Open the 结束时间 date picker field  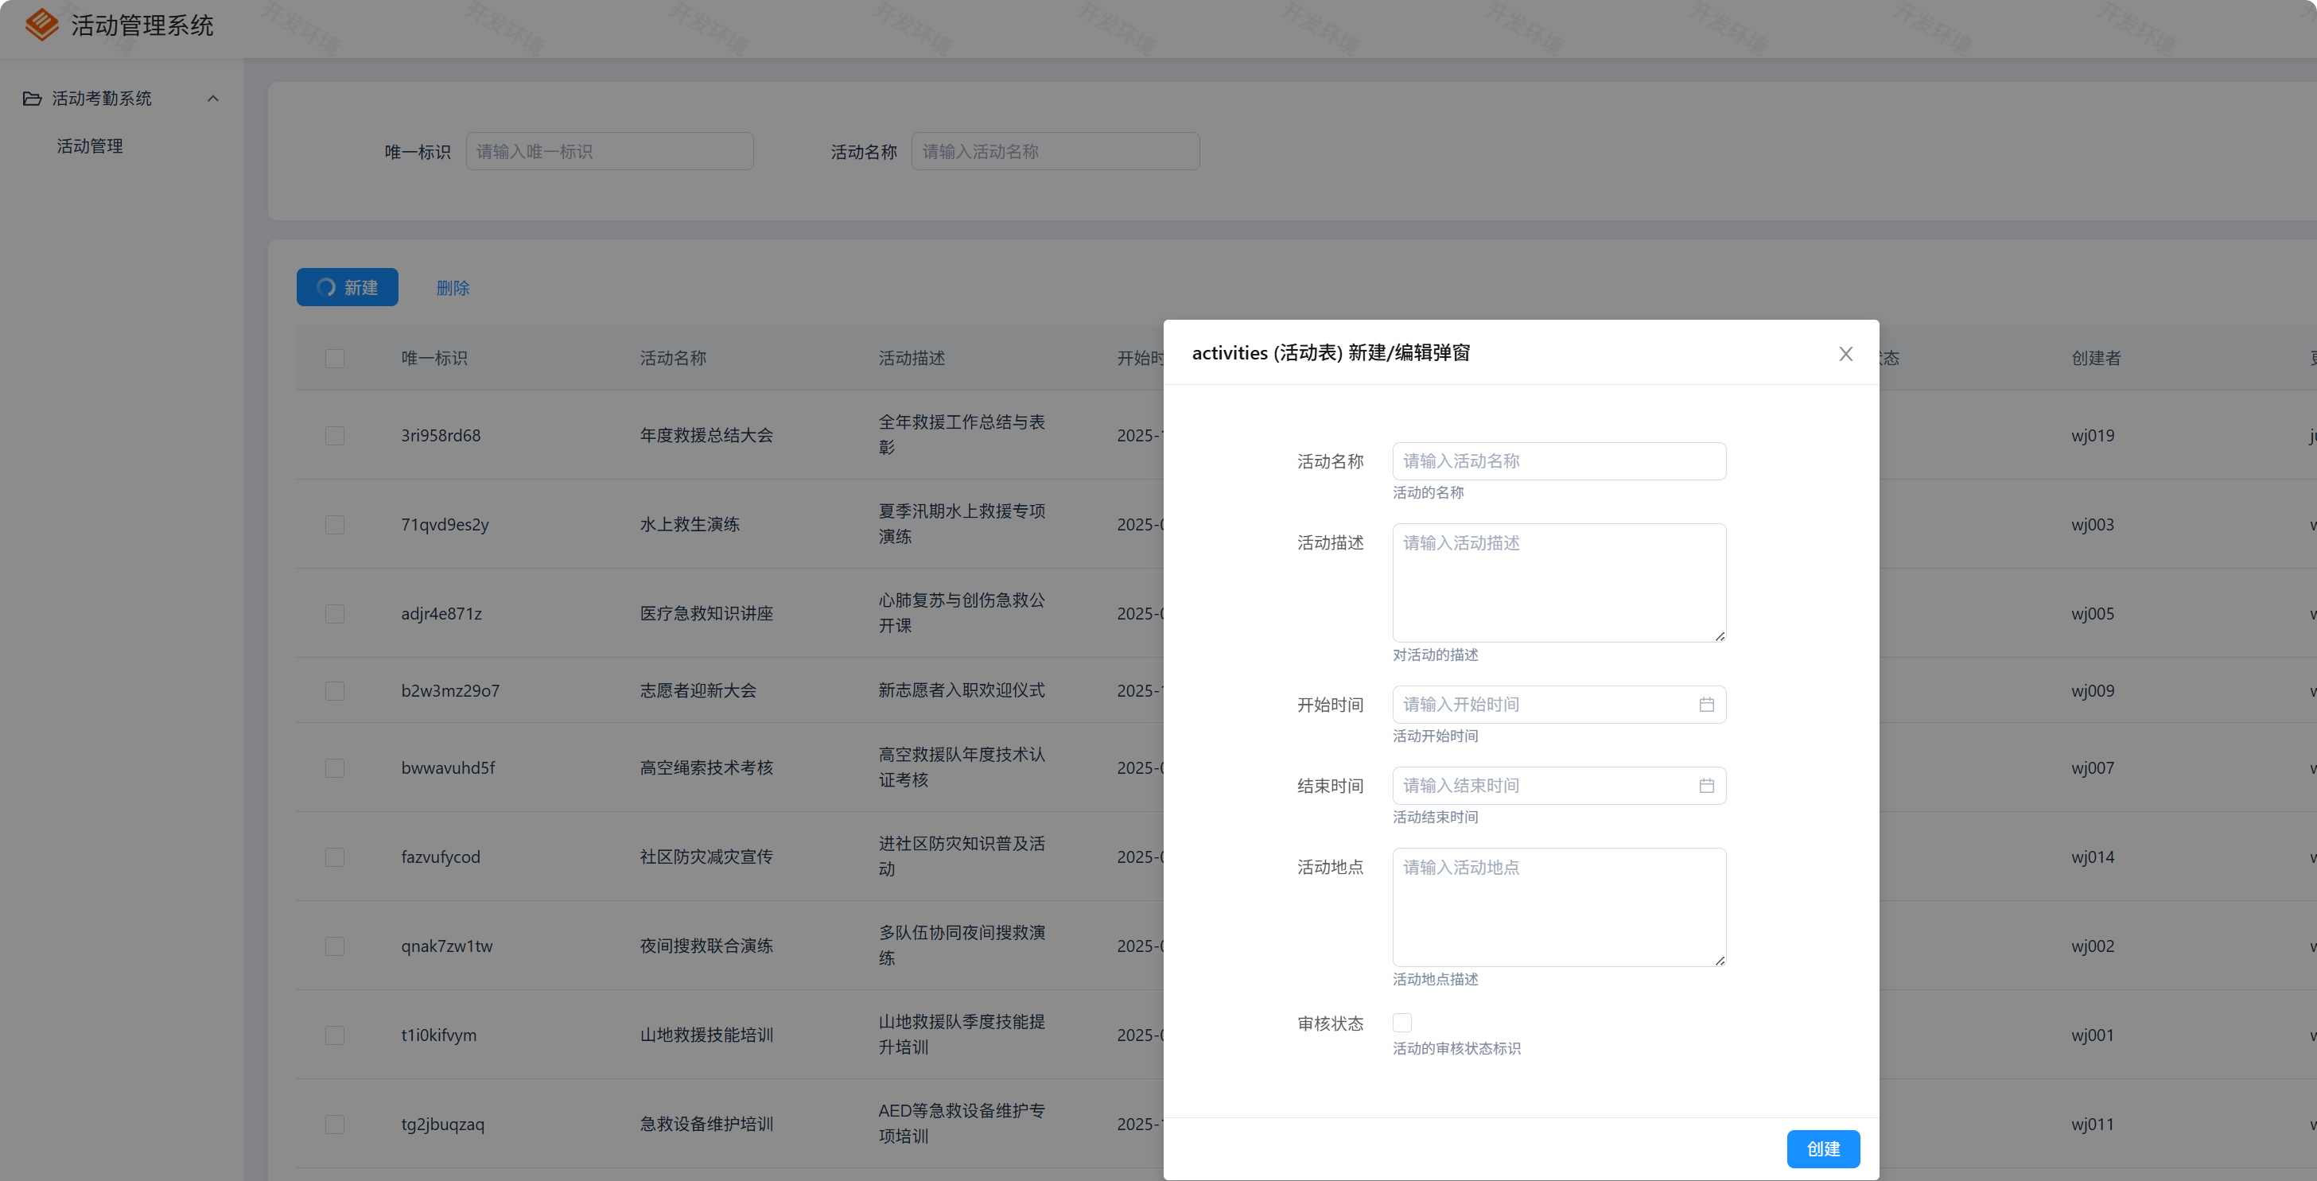[x=1543, y=785]
